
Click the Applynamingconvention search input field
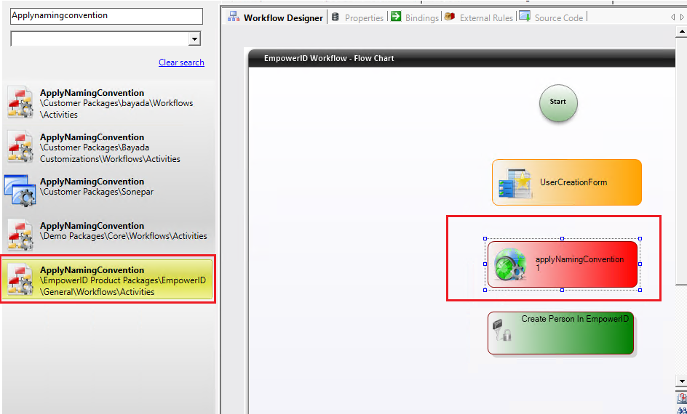106,16
